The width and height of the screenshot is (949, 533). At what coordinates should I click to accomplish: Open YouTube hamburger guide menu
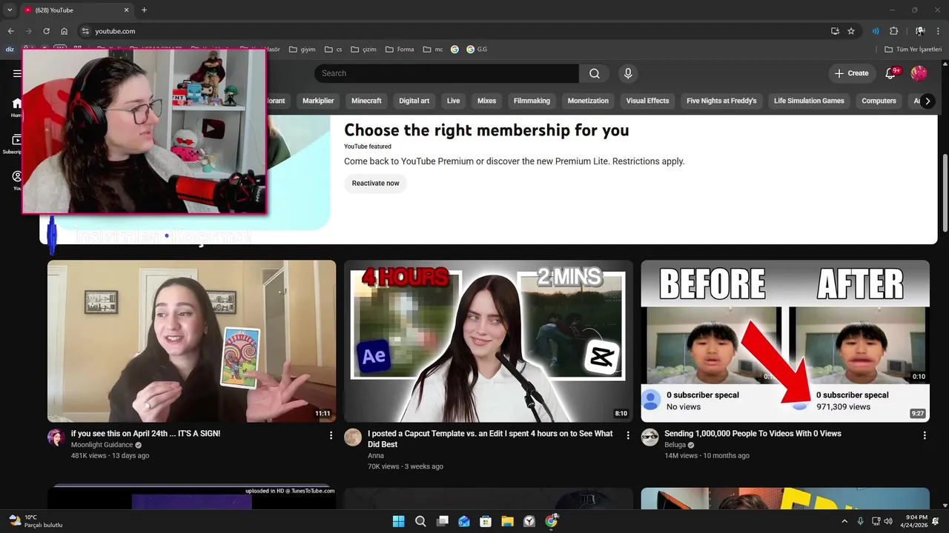point(17,73)
